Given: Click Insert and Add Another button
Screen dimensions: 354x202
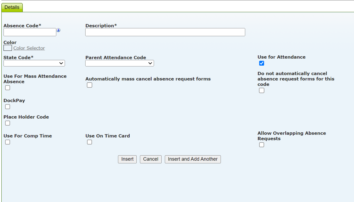Looking at the screenshot, I should click(193, 159).
